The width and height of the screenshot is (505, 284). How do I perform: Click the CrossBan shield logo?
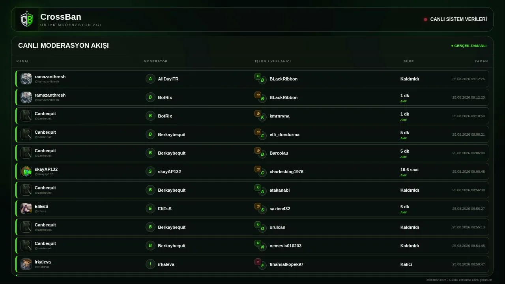[x=27, y=19]
